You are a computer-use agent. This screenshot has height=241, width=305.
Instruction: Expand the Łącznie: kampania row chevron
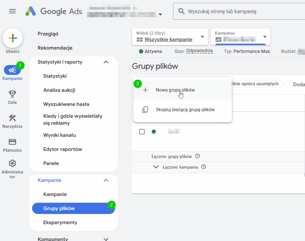[156, 167]
